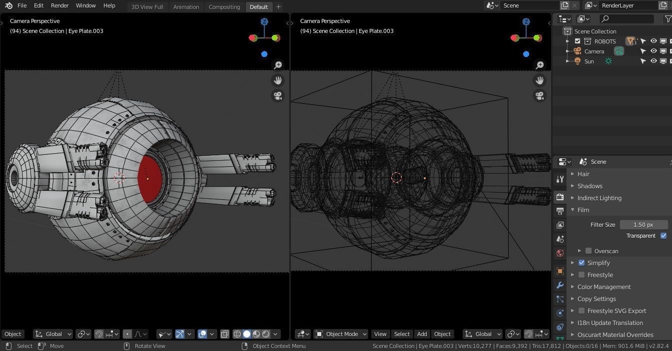This screenshot has height=351, width=672.
Task: Open World properties tab red globe icon
Action: 560,253
